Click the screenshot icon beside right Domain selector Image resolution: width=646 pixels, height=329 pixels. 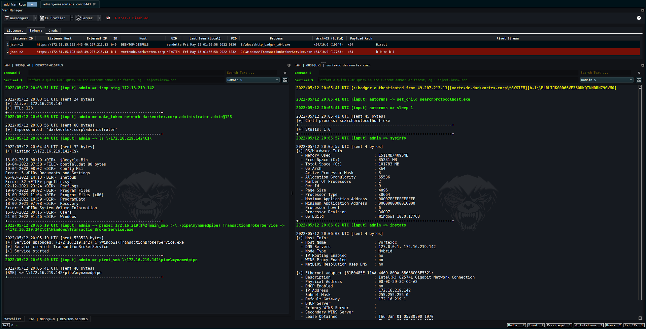(x=638, y=80)
